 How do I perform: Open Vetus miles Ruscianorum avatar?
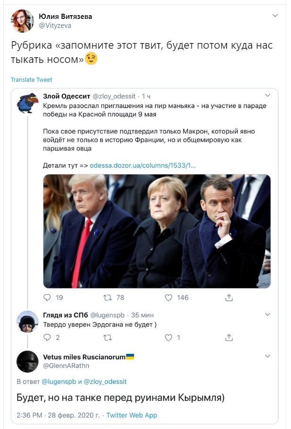pyautogui.click(x=27, y=361)
